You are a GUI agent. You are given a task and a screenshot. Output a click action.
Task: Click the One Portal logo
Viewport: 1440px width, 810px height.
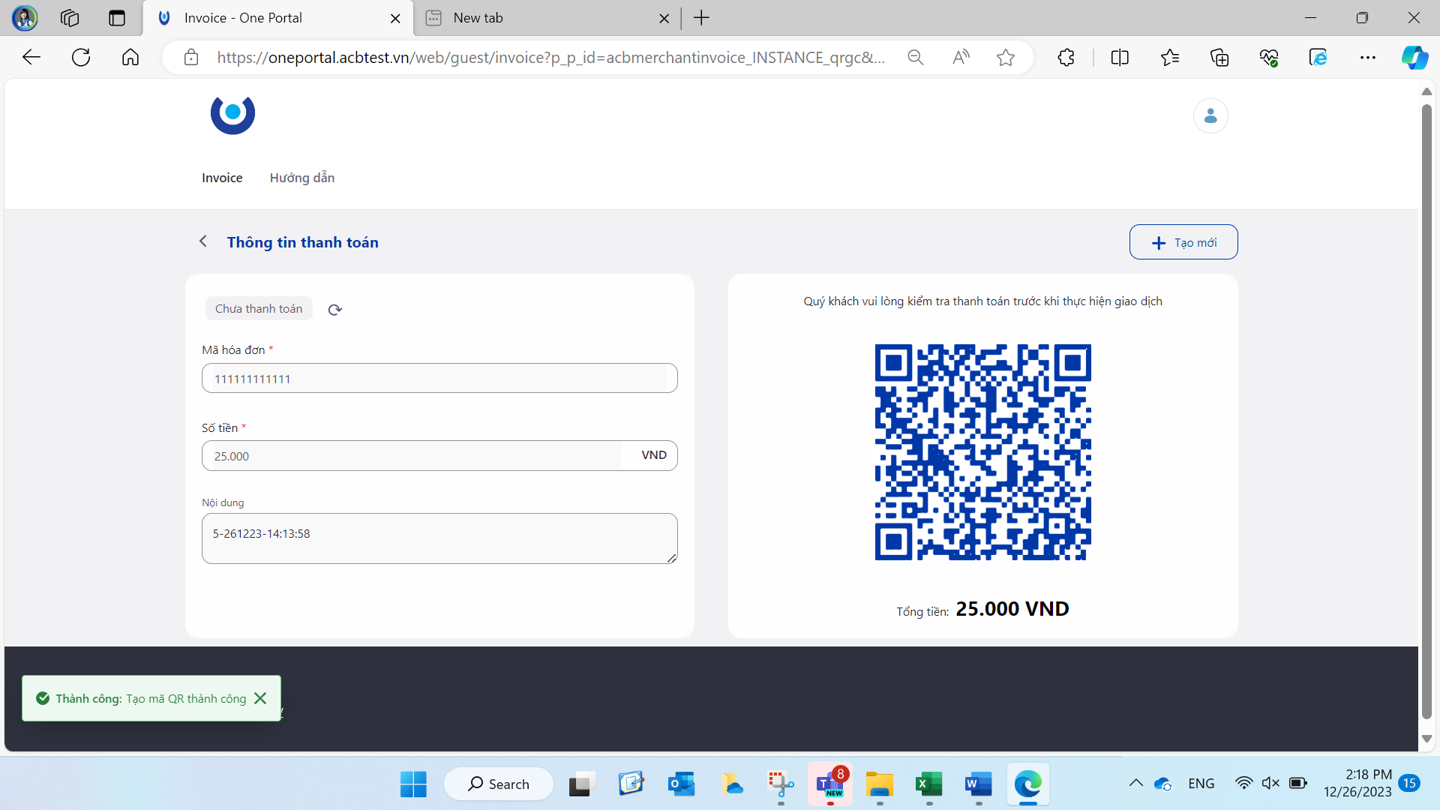click(x=232, y=115)
